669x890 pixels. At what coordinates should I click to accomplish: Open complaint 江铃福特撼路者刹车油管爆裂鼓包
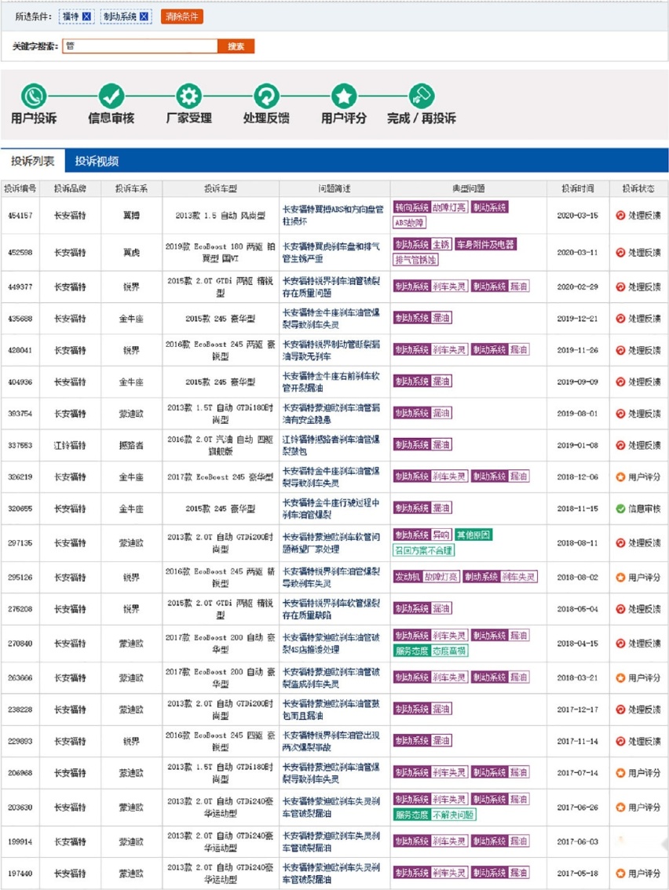(x=331, y=445)
